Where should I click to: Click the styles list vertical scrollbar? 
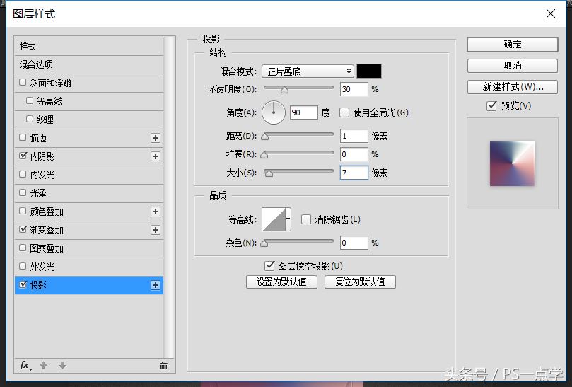pyautogui.click(x=169, y=197)
